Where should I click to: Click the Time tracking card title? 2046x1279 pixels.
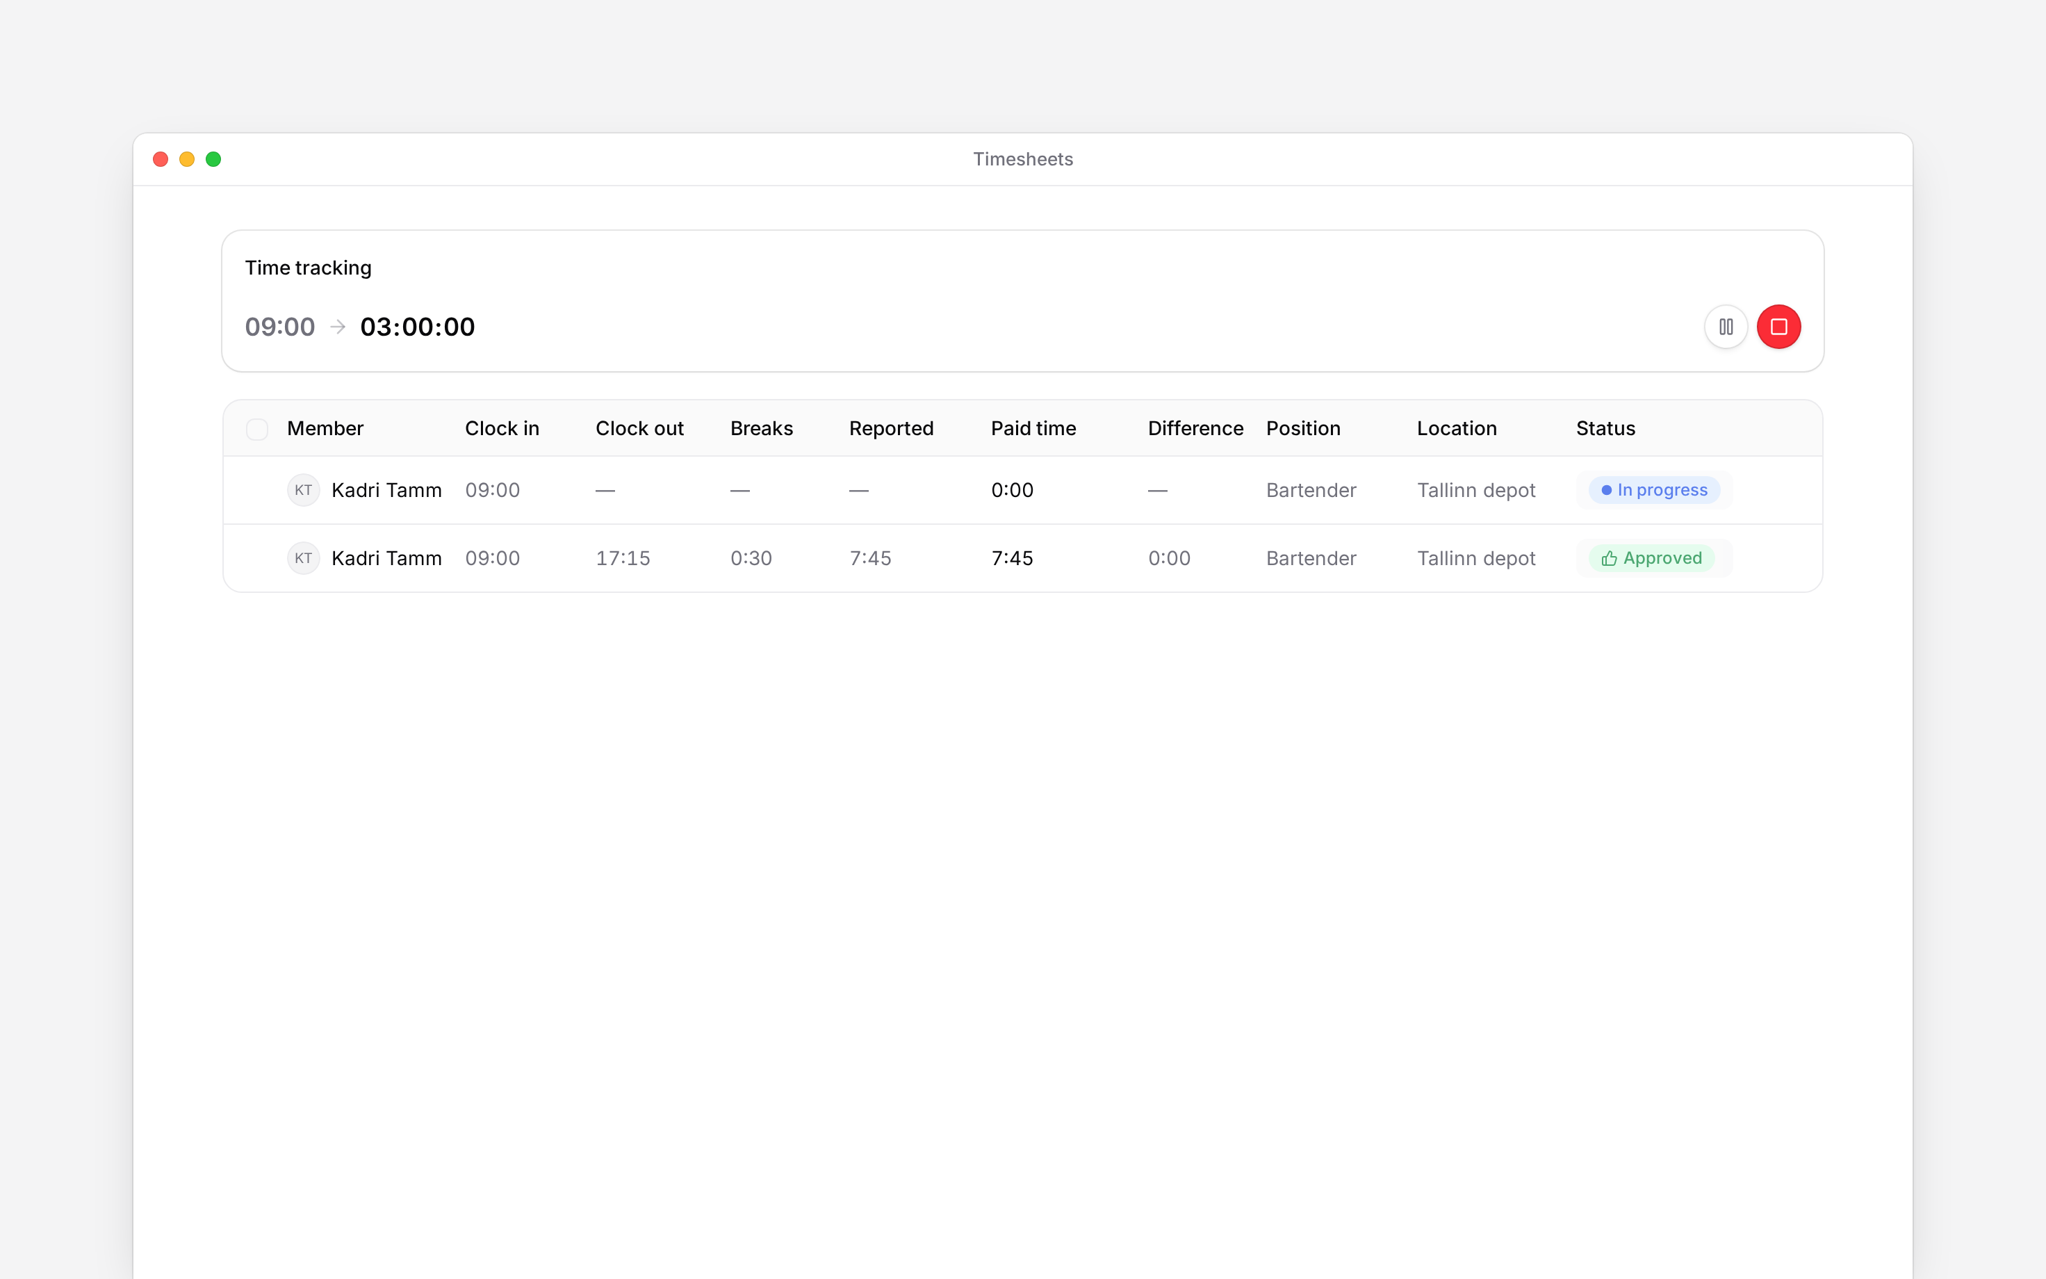click(x=308, y=268)
